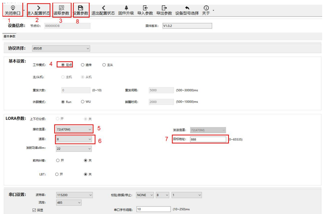Toggle the 回显 (echo) checkbox
Viewport: 328px width, 214px height.
point(34,210)
